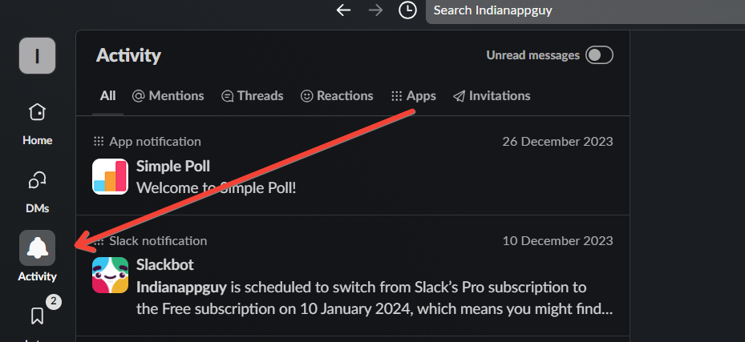Select the Apps tab
Image resolution: width=745 pixels, height=342 pixels.
coord(413,95)
